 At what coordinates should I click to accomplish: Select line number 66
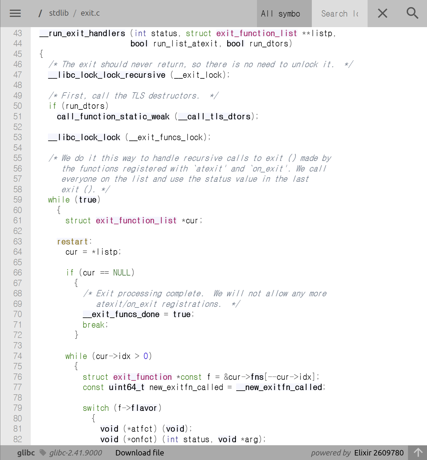coord(17,273)
